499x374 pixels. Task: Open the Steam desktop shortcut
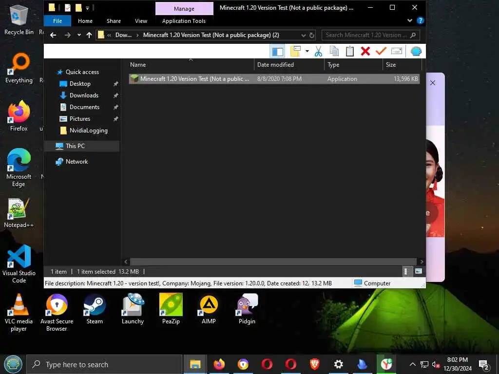tap(95, 309)
